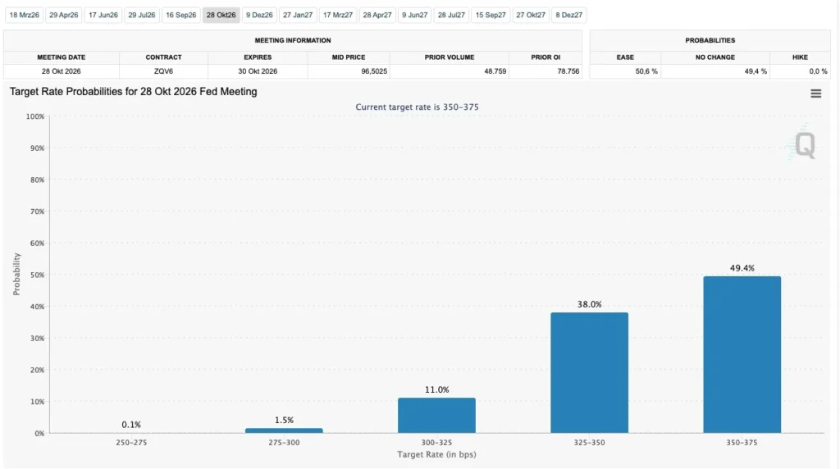Select the 16 Sep26 meeting tab
The width and height of the screenshot is (840, 469).
[180, 15]
